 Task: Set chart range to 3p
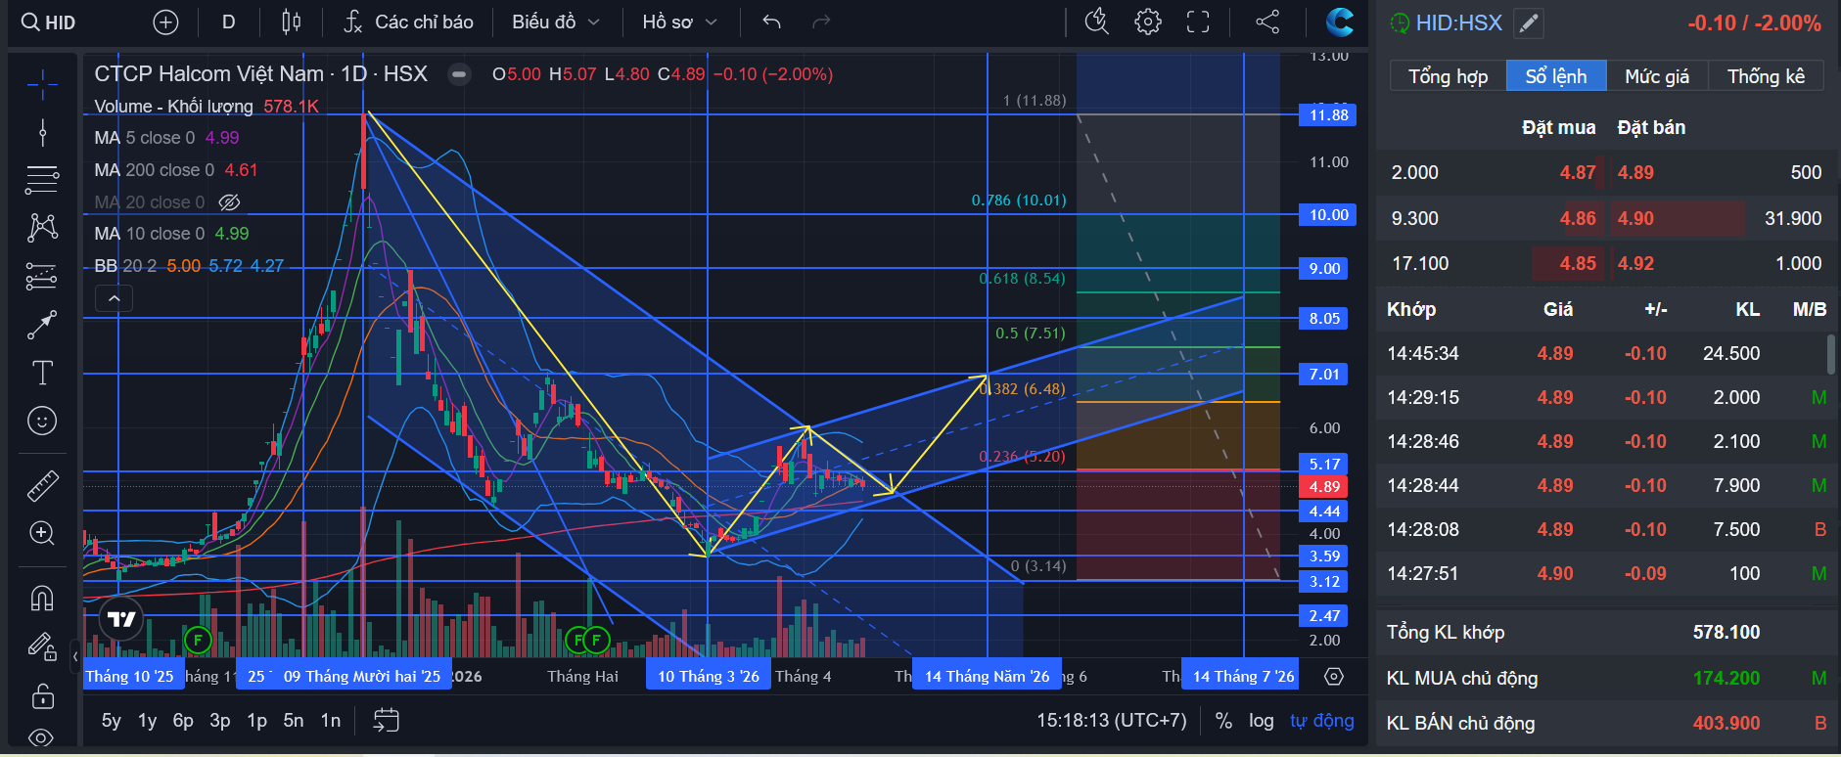coord(220,721)
